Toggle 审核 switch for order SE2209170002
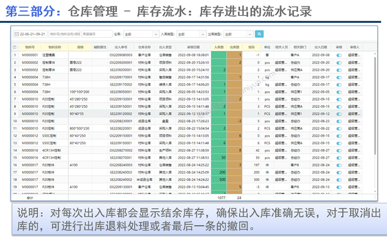 [339, 85]
